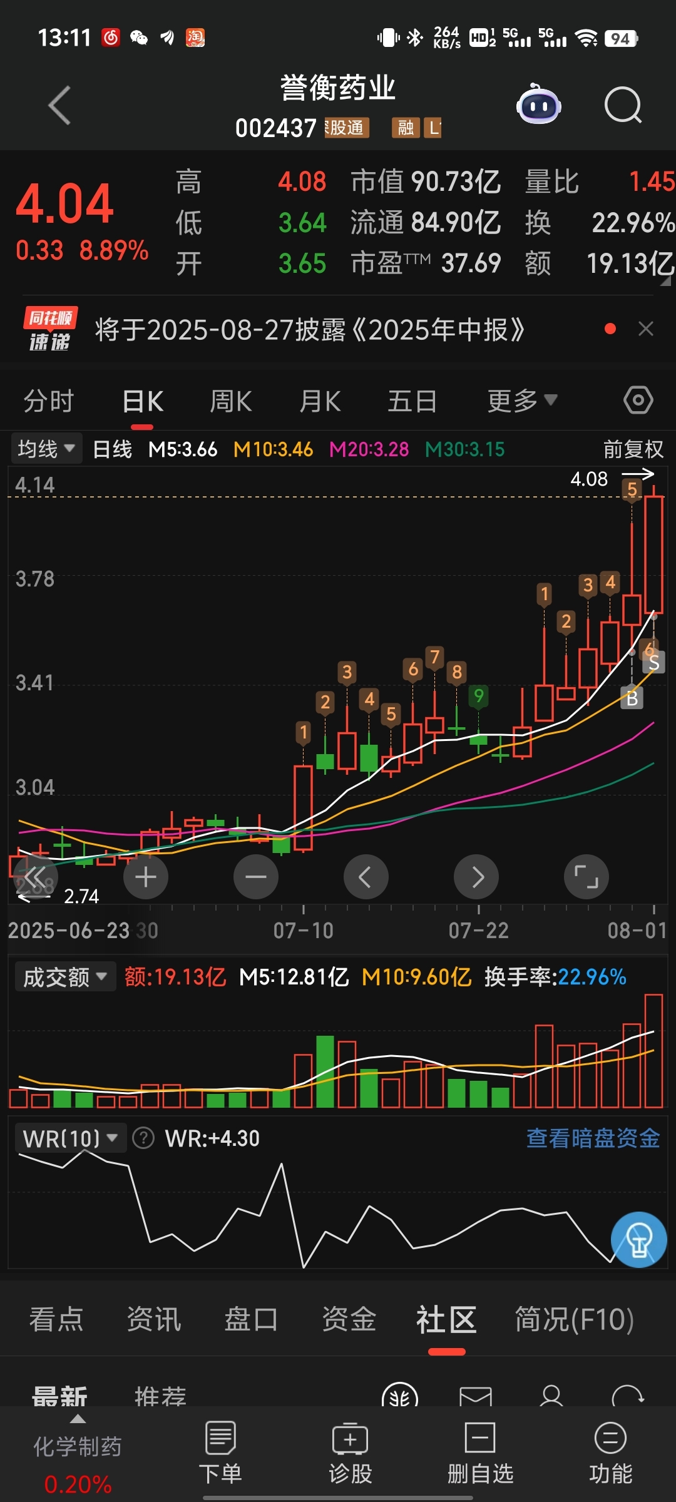
Task: Open the 资讯 tab
Action: point(153,1319)
